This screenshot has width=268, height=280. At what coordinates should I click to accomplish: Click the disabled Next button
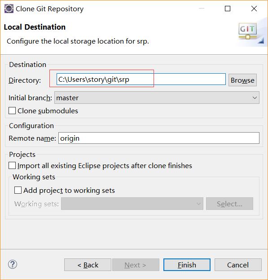tap(136, 265)
